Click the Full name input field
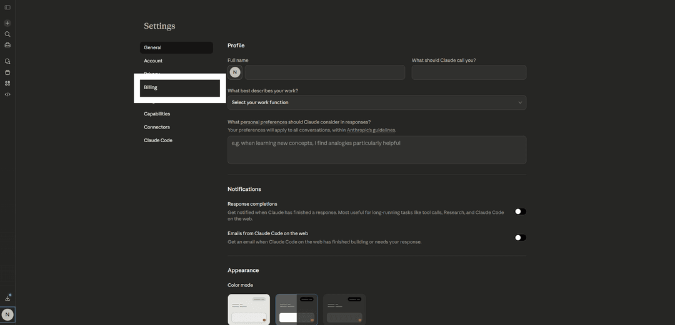This screenshot has height=325, width=675. click(x=324, y=72)
